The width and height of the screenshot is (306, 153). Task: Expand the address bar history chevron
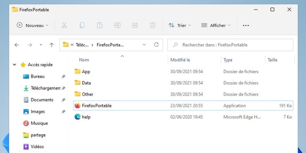[x=144, y=45]
